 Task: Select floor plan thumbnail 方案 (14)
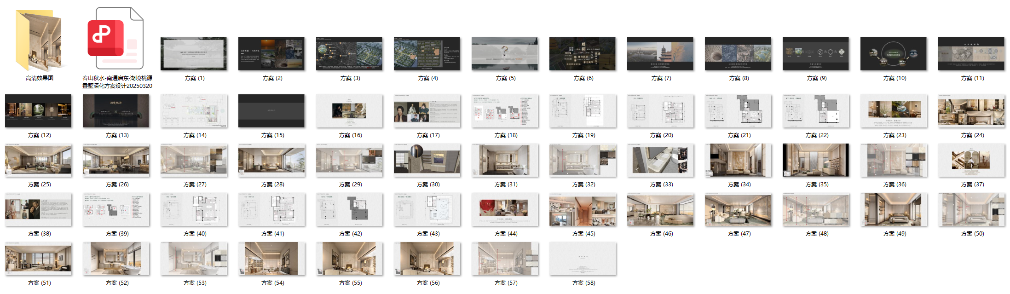pyautogui.click(x=194, y=111)
